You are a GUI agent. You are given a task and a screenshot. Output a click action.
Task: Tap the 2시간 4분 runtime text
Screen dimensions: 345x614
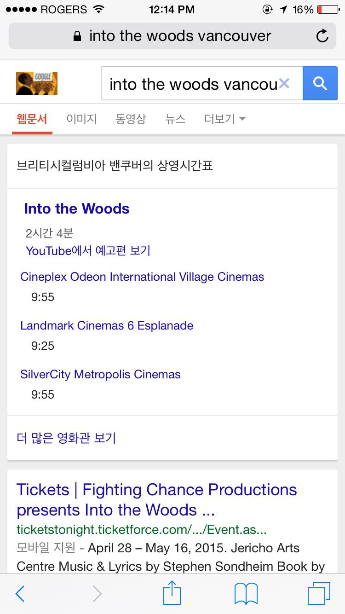point(49,233)
